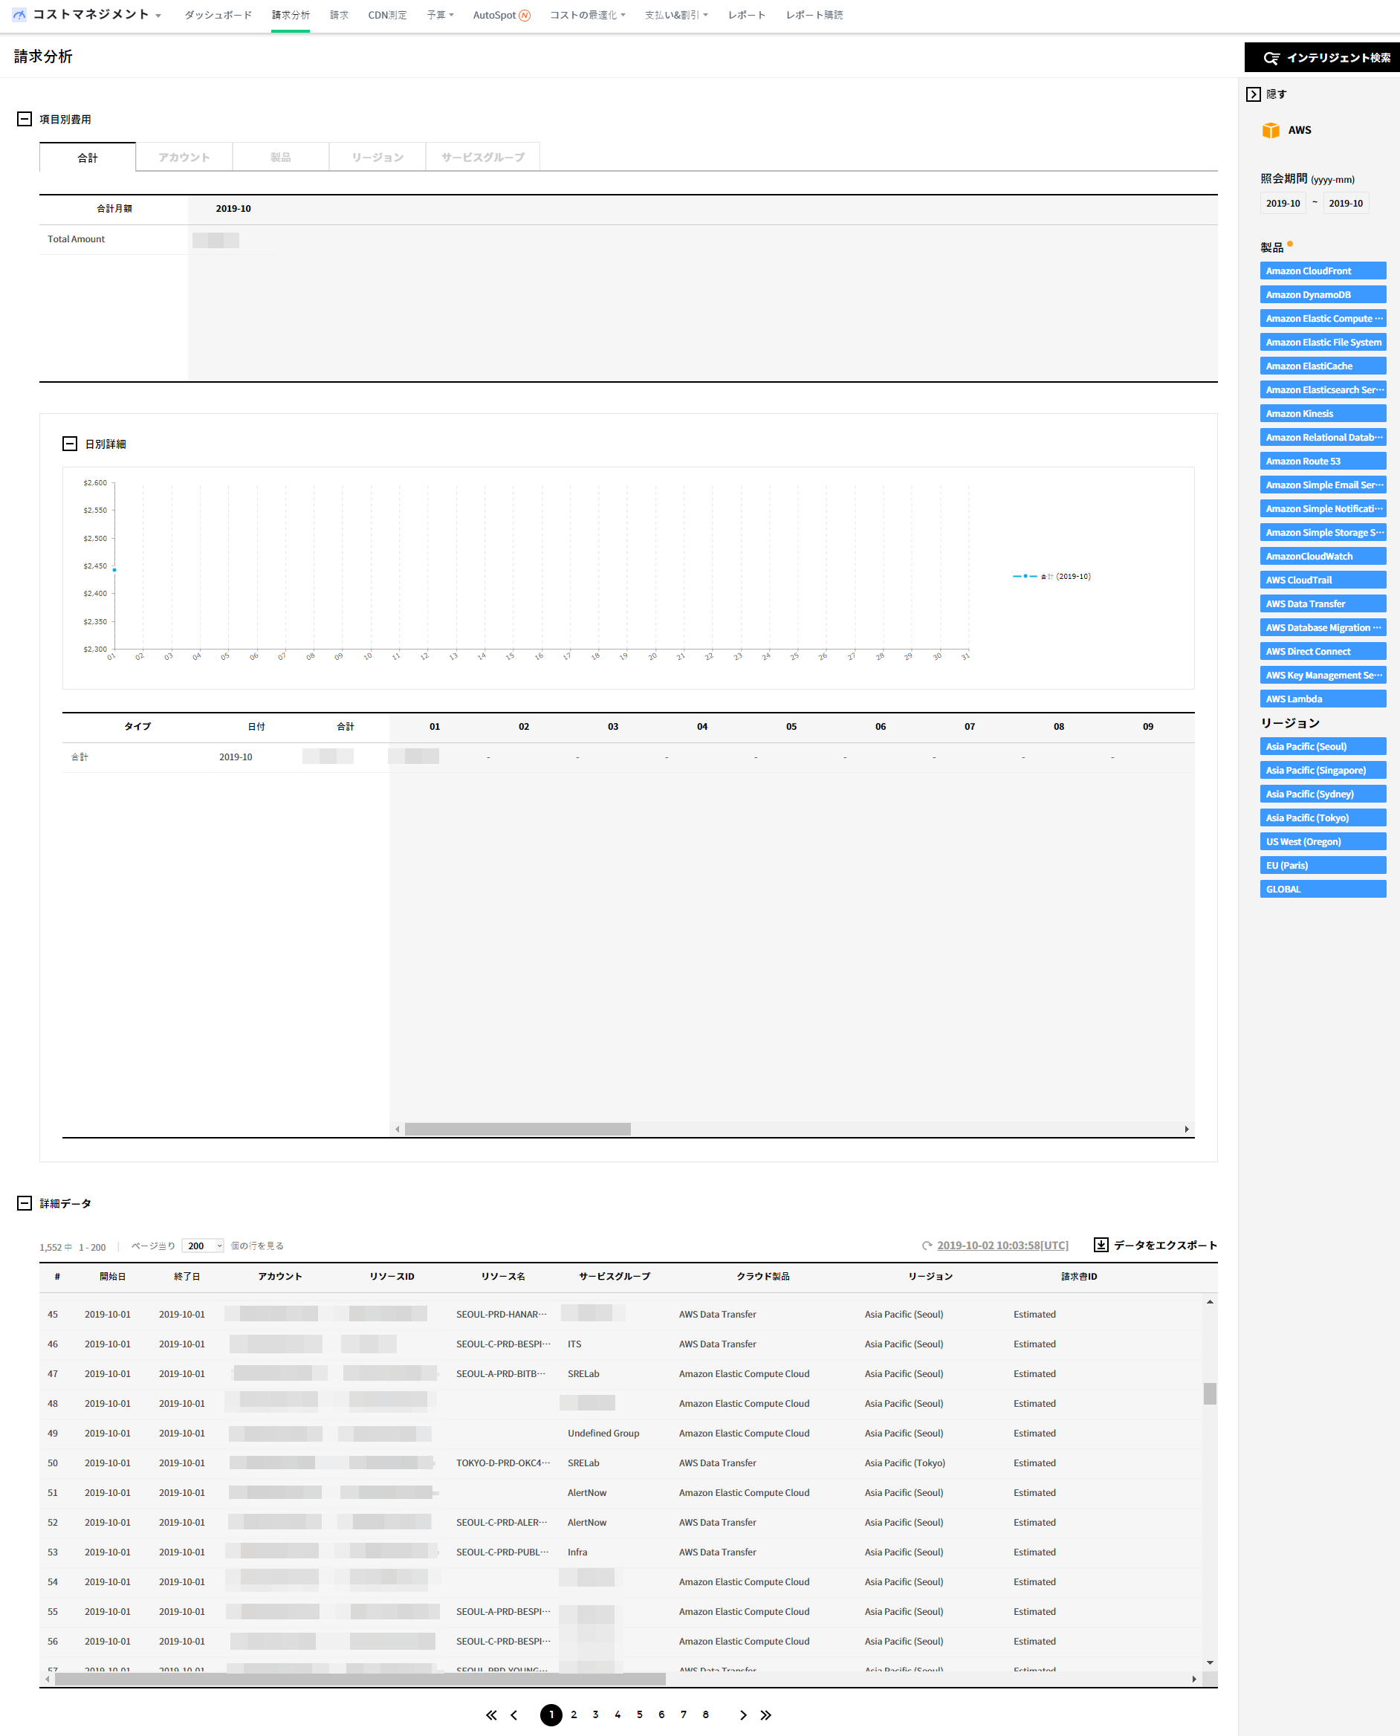Screen dimensions: 1400x1736
Task: Toggle the AWS Lambda product filter
Action: coord(1322,699)
